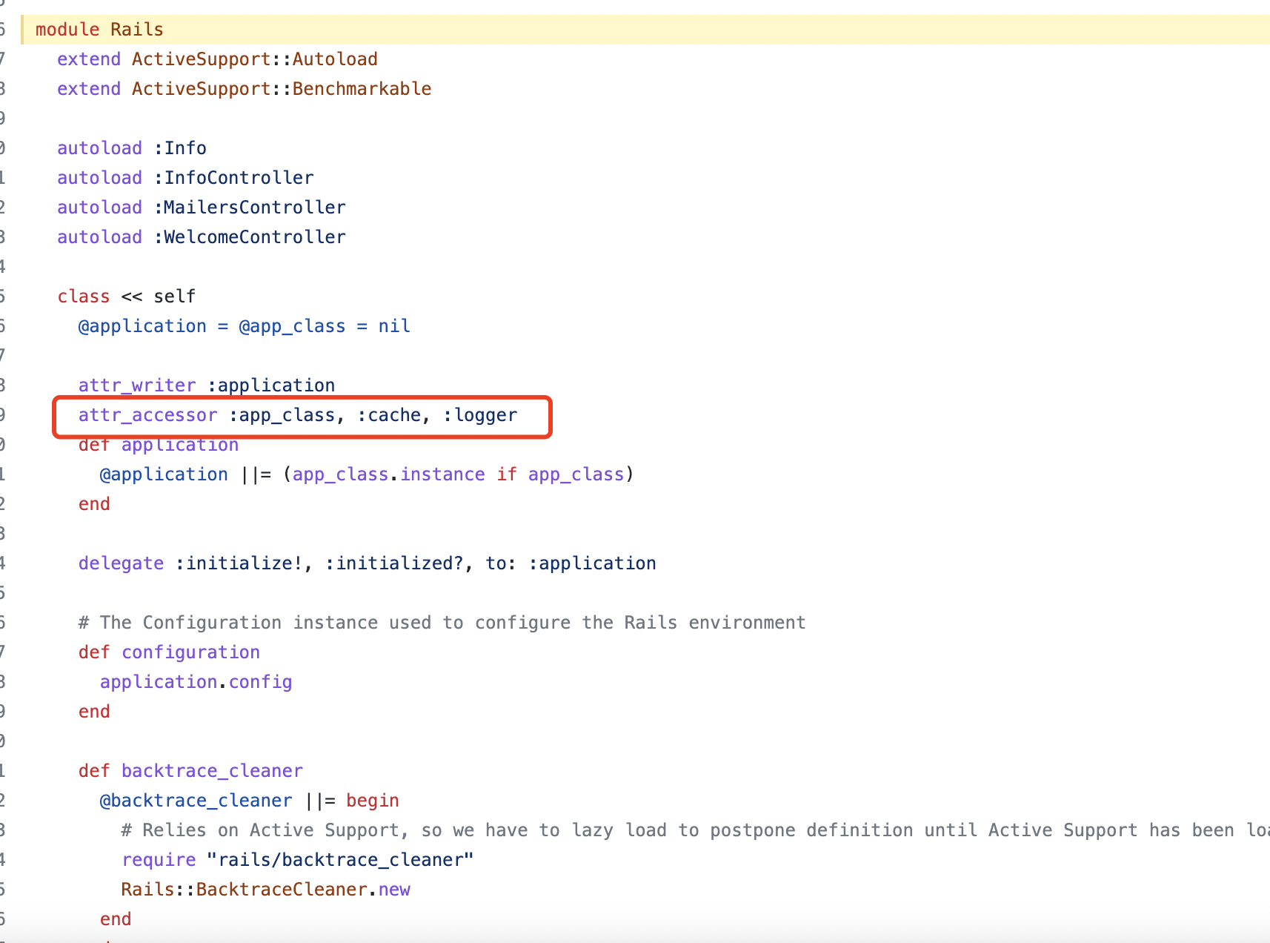Click ':InfoController' symbol
1270x943 pixels.
[233, 178]
